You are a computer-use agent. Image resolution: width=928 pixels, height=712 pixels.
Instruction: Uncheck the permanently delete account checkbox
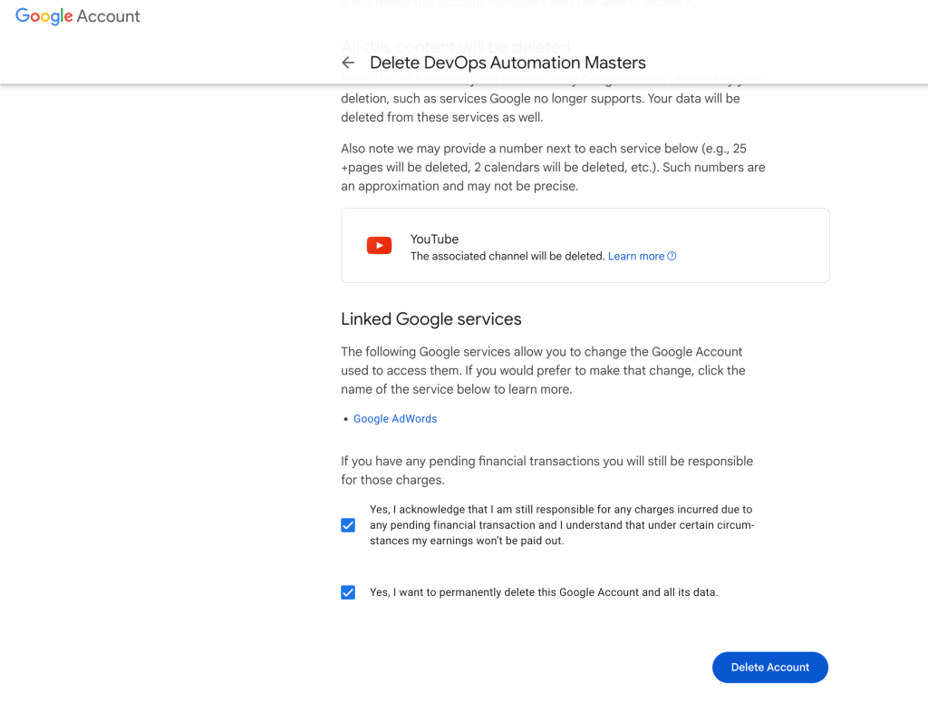[x=348, y=592]
